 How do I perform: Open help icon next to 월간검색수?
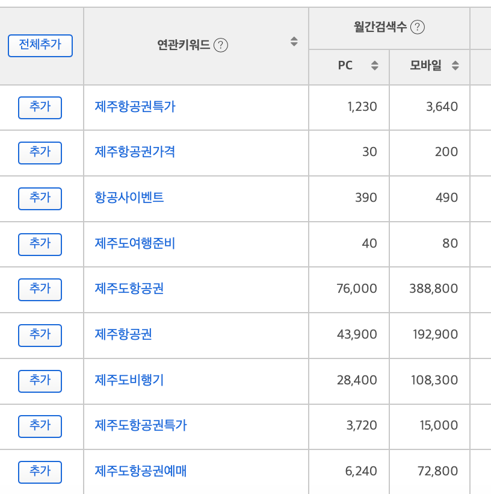tap(418, 27)
